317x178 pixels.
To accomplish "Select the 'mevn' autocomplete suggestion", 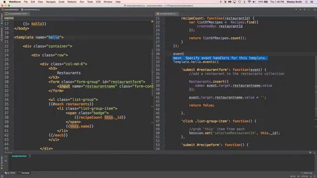I will point(220,58).
